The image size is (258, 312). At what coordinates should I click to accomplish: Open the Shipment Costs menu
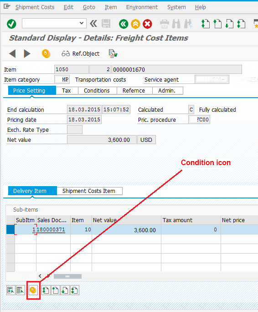tap(35, 7)
